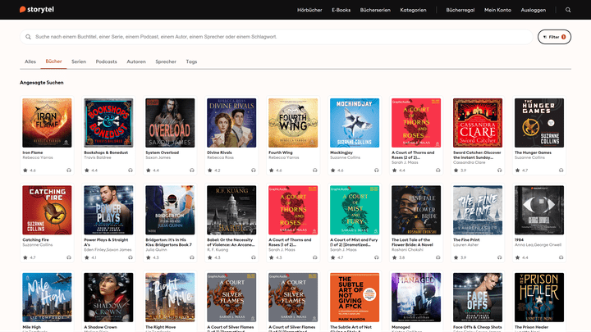
Task: Click the headphones icon on The Fine Print
Action: tap(500, 257)
